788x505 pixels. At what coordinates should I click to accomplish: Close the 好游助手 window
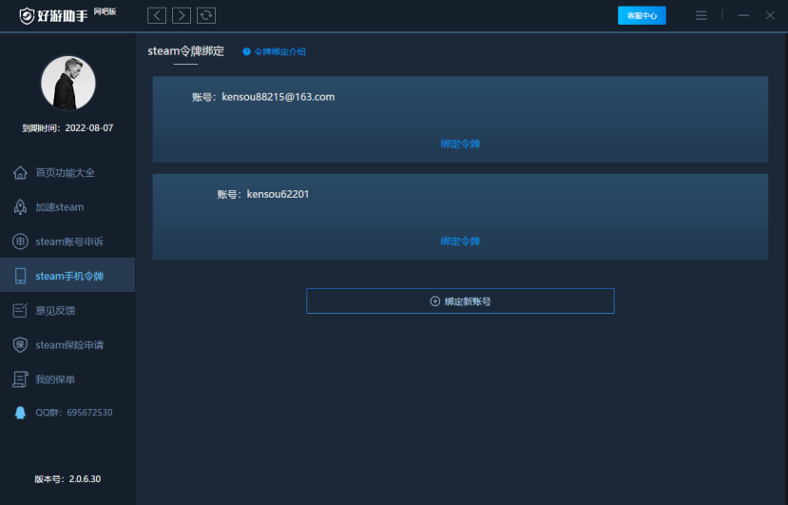[x=770, y=15]
